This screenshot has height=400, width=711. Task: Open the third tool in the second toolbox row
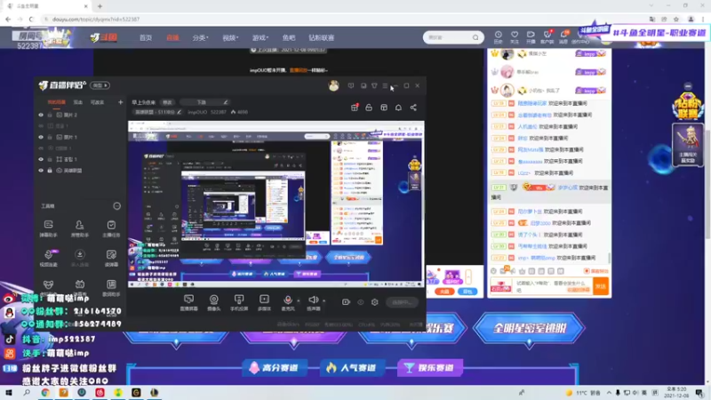click(111, 258)
